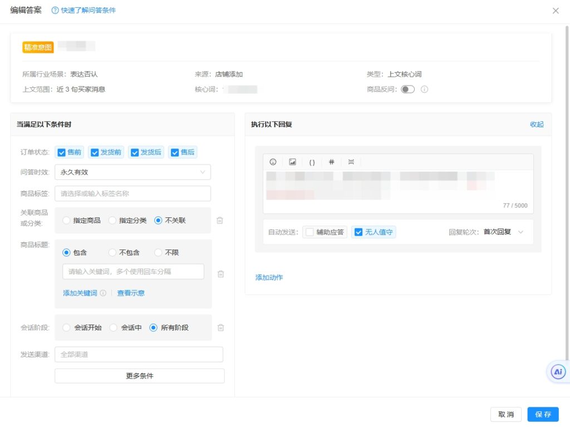Click the # topic insert icon

[x=331, y=162]
